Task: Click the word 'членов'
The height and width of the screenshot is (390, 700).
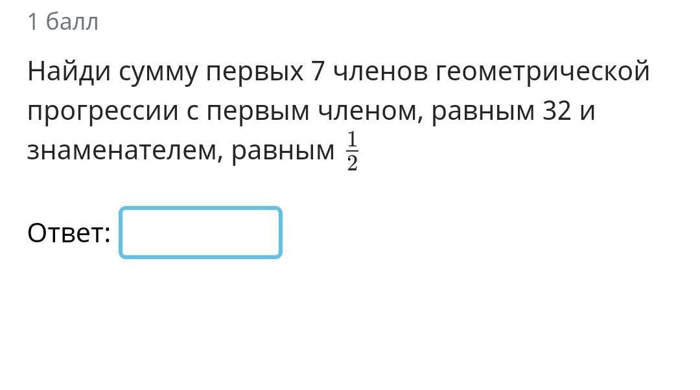Action: coord(380,71)
